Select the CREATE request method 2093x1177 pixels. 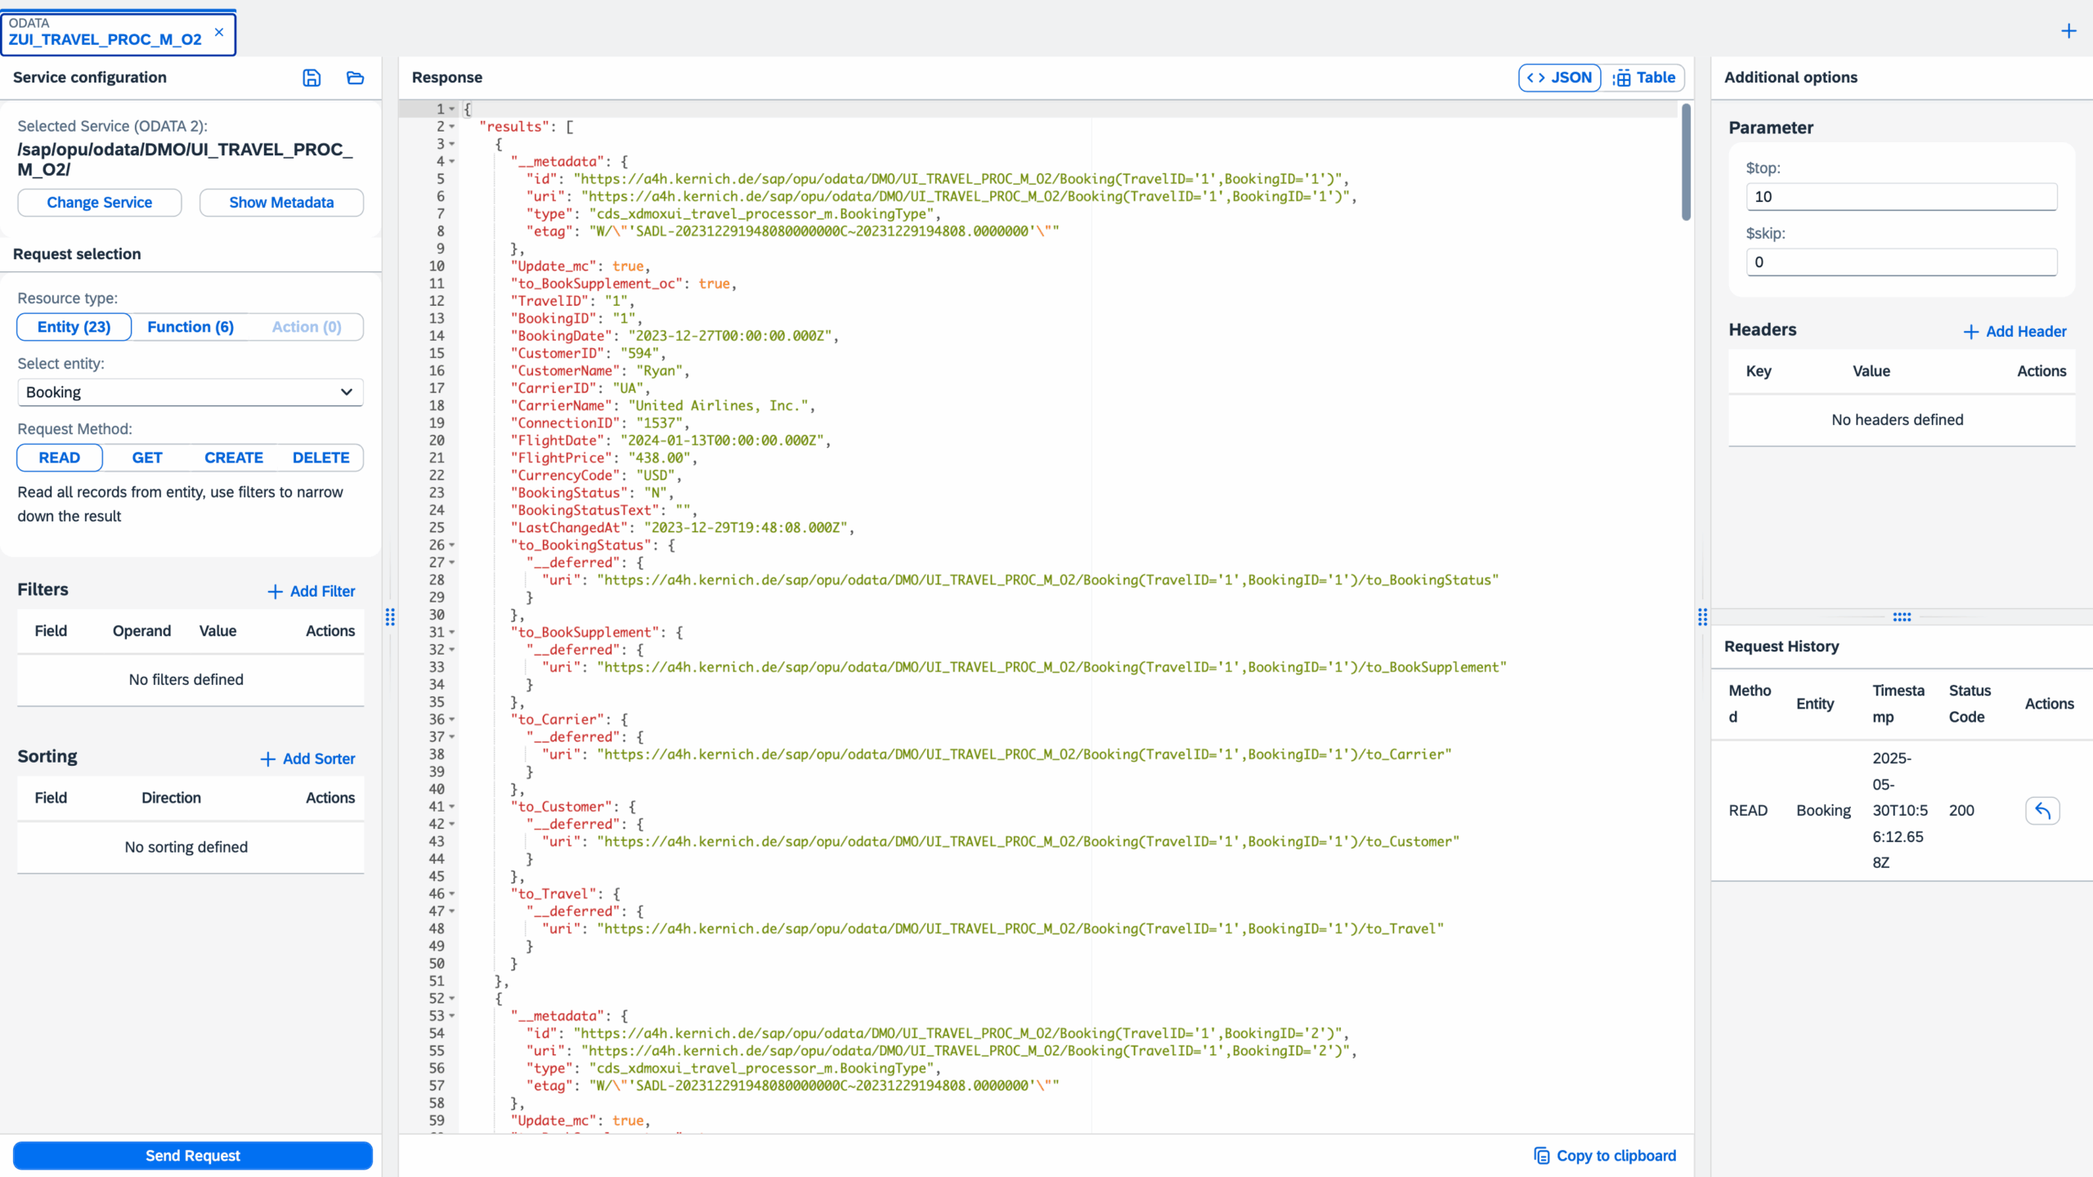point(234,458)
